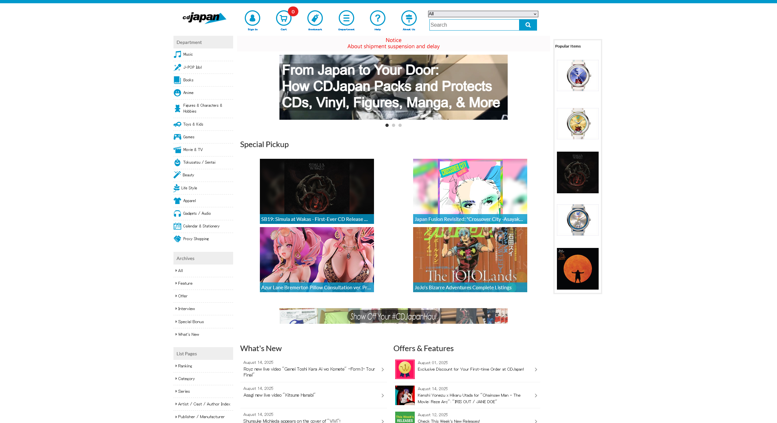
Task: Click the CDJapan logo
Action: [x=204, y=18]
